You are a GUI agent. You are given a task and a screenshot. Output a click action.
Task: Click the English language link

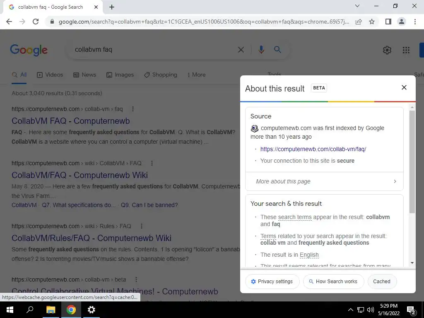(x=309, y=255)
